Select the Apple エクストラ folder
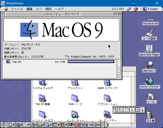 pyautogui.click(x=108, y=85)
